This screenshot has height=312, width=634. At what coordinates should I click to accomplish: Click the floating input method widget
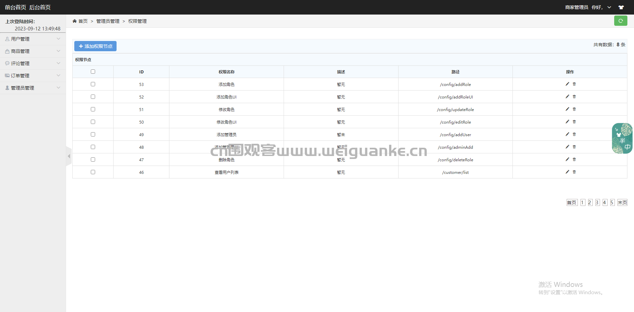[x=622, y=138]
